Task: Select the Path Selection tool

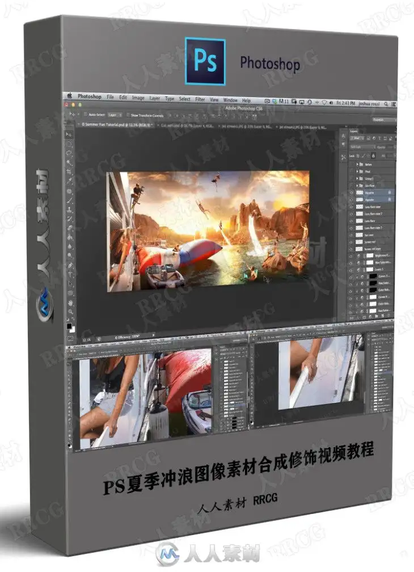Action: 70,284
